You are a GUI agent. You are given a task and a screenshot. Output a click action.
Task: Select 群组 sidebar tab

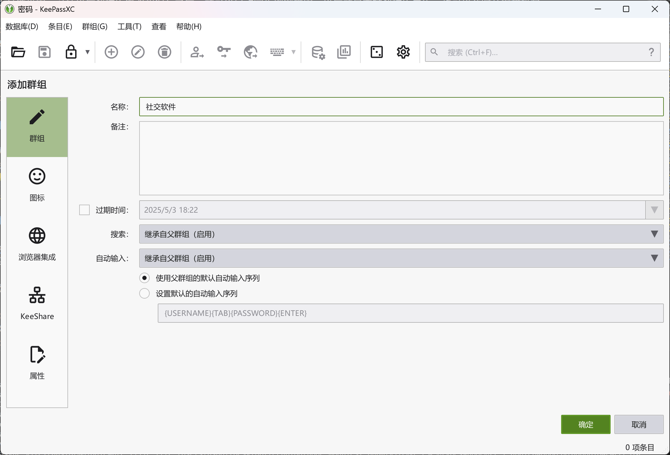tap(37, 127)
